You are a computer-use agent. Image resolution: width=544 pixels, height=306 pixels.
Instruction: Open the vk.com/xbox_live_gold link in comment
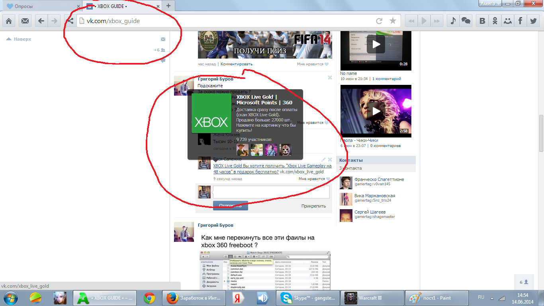pyautogui.click(x=302, y=172)
